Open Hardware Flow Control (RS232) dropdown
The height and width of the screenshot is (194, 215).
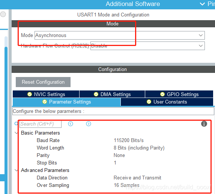tap(147, 46)
